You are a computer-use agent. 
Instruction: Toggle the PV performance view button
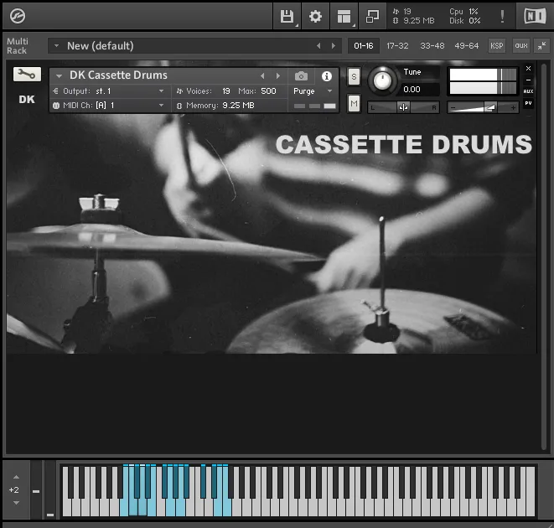click(x=528, y=103)
